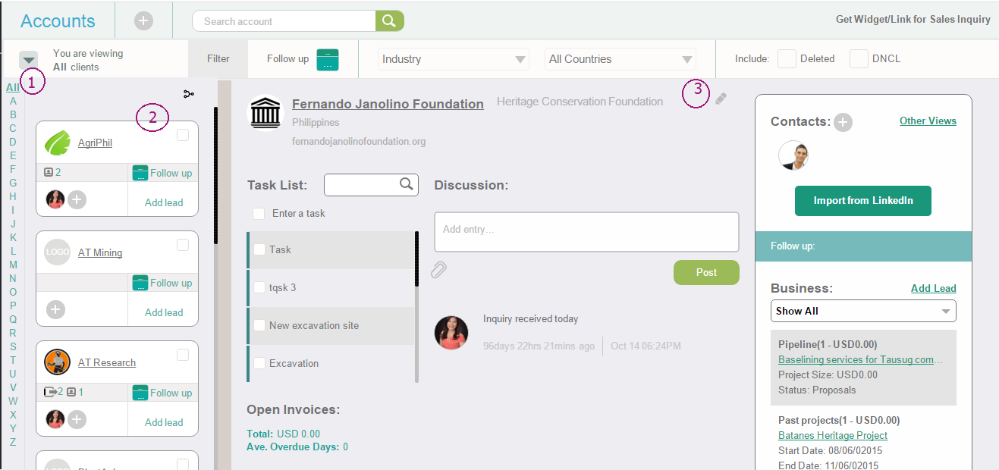Filter clients by letter M
The height and width of the screenshot is (470, 999).
[x=13, y=265]
